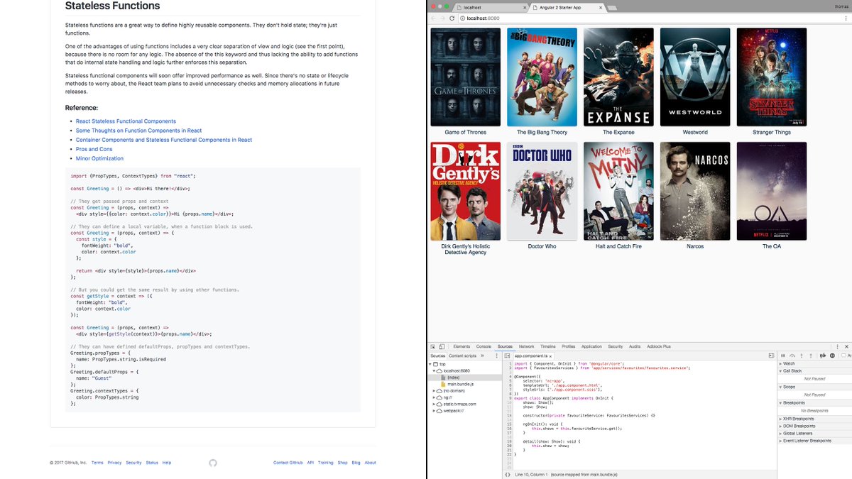Image resolution: width=852 pixels, height=479 pixels.
Task: View site information icon in address bar
Action: click(x=462, y=18)
